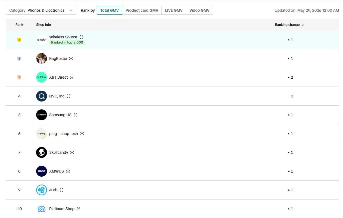Select the Total GMV tab
343x218 pixels.
(x=110, y=10)
